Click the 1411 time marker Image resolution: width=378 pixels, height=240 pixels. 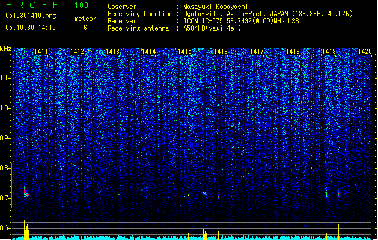point(41,52)
